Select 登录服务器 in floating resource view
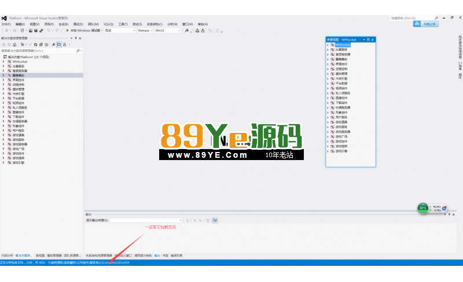This screenshot has width=463, height=282. click(343, 54)
